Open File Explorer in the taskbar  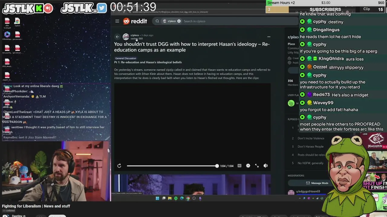(x=170, y=198)
